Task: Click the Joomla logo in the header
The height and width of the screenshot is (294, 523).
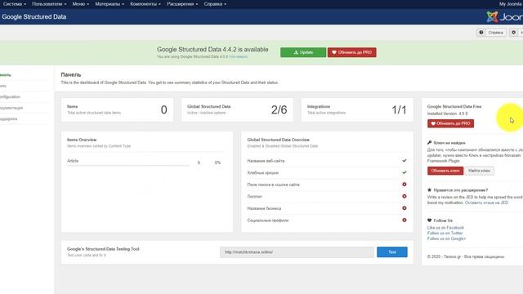Action: click(504, 16)
